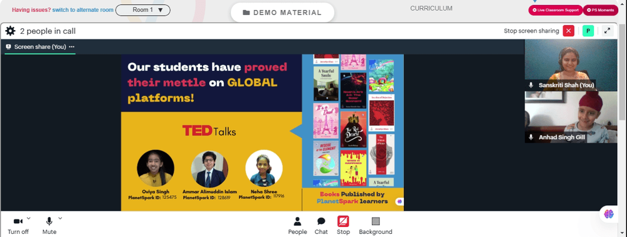
Task: Expand camera options chevron
Action: 28,218
